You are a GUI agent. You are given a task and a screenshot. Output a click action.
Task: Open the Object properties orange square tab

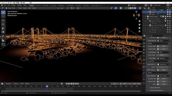click(144, 64)
